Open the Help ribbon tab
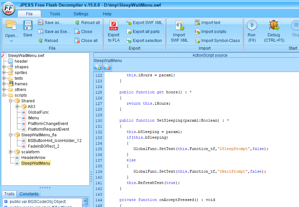Image resolution: width=299 pixels, height=207 pixels. pos(107,14)
